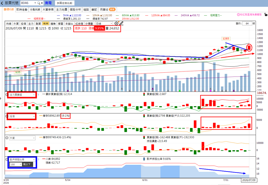Switch to the 主力地圖 tab
The width and height of the screenshot is (268, 185).
point(62,10)
